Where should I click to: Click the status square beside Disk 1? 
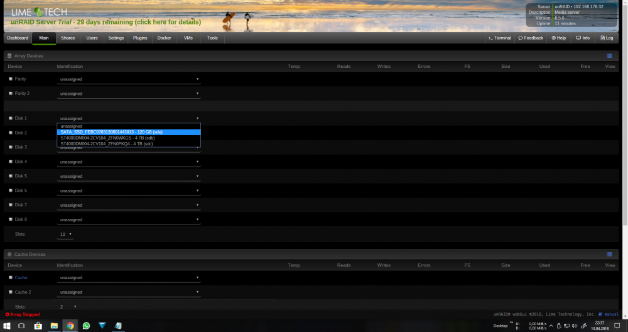[x=11, y=118]
